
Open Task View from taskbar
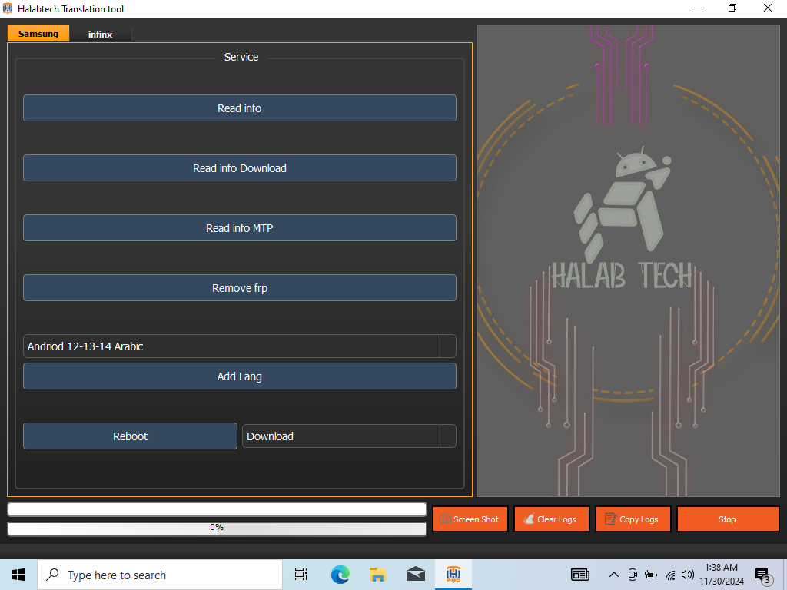point(301,575)
